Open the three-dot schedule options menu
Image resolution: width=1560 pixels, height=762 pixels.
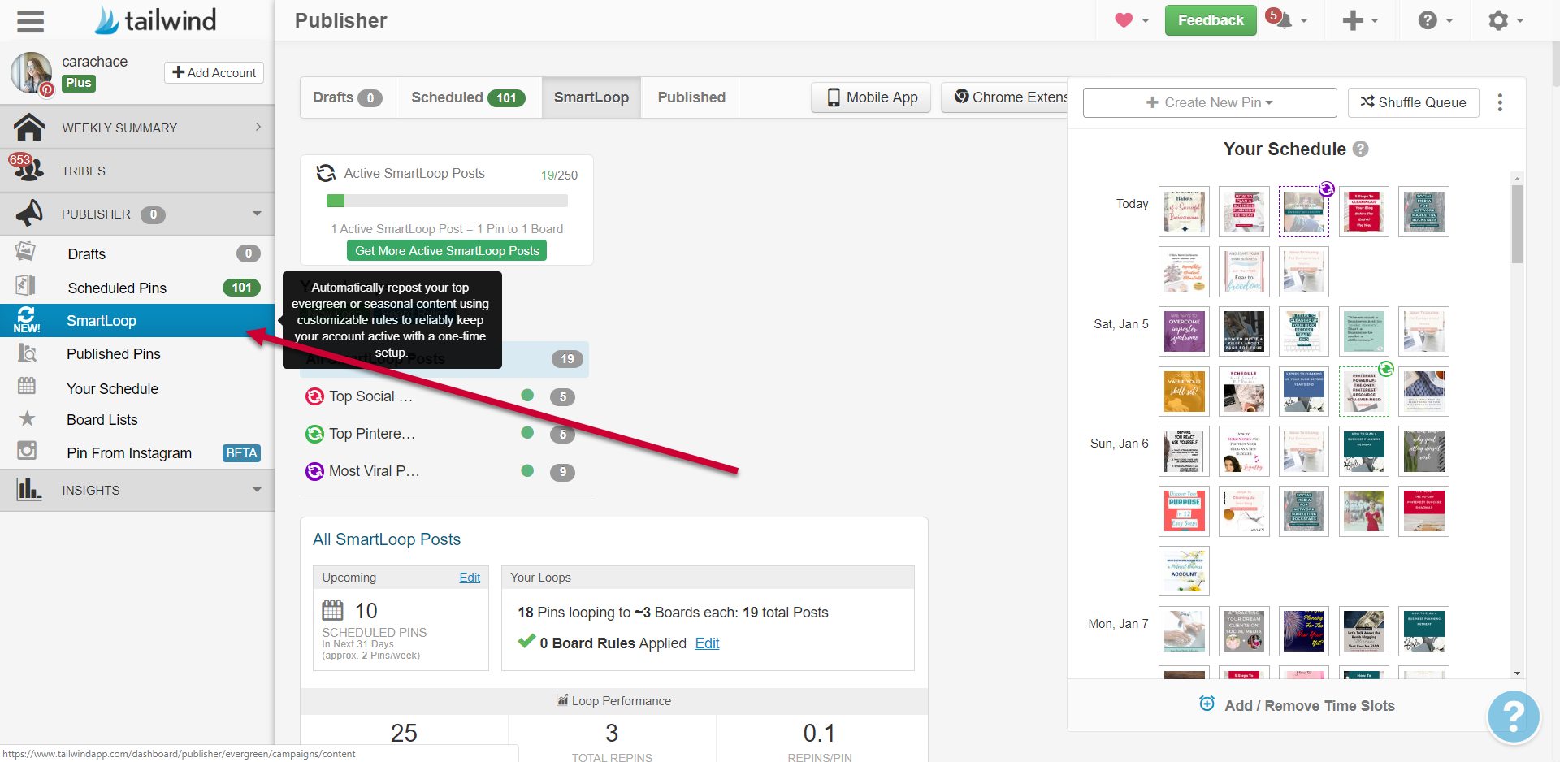coord(1500,102)
